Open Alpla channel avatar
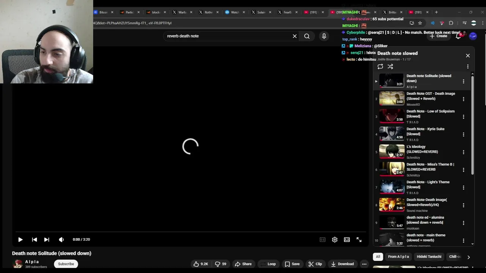Image resolution: width=486 pixels, height=273 pixels. [17, 264]
